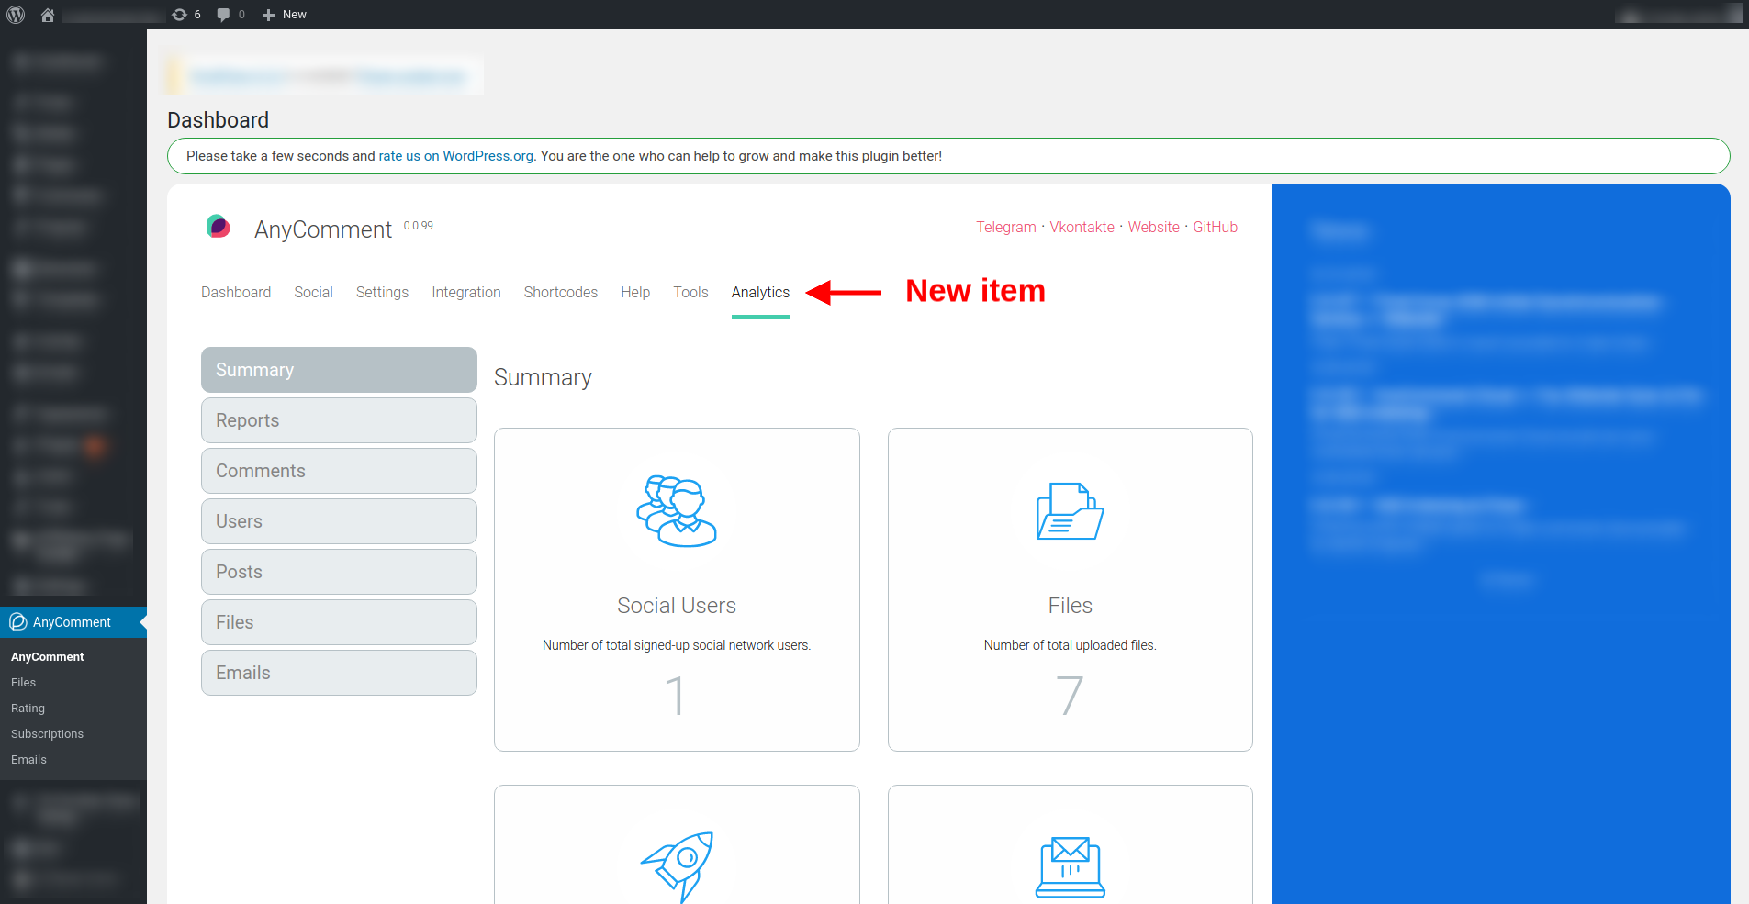Open the Emails analytics section button
Screen dimensions: 1749x904
tap(339, 673)
